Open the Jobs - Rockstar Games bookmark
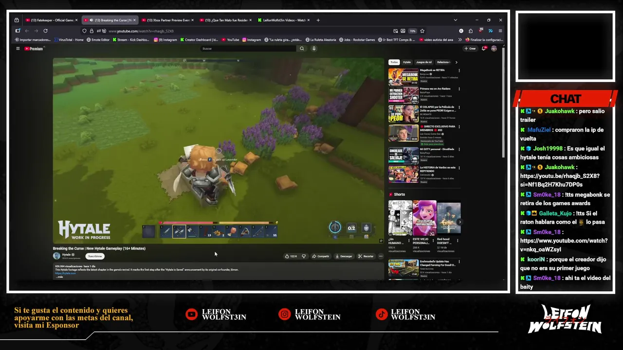 [x=357, y=40]
